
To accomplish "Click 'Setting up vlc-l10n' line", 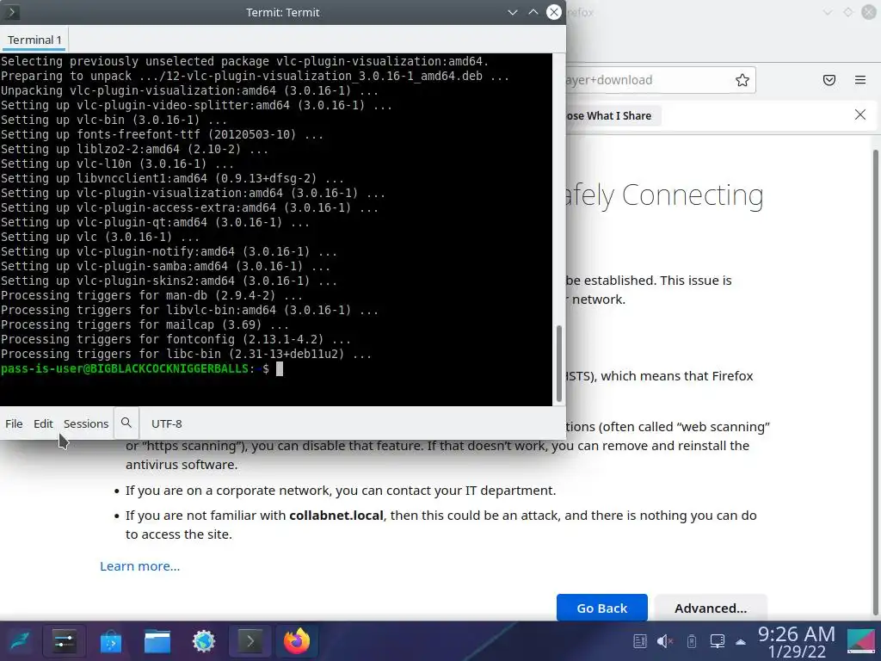I will (117, 164).
